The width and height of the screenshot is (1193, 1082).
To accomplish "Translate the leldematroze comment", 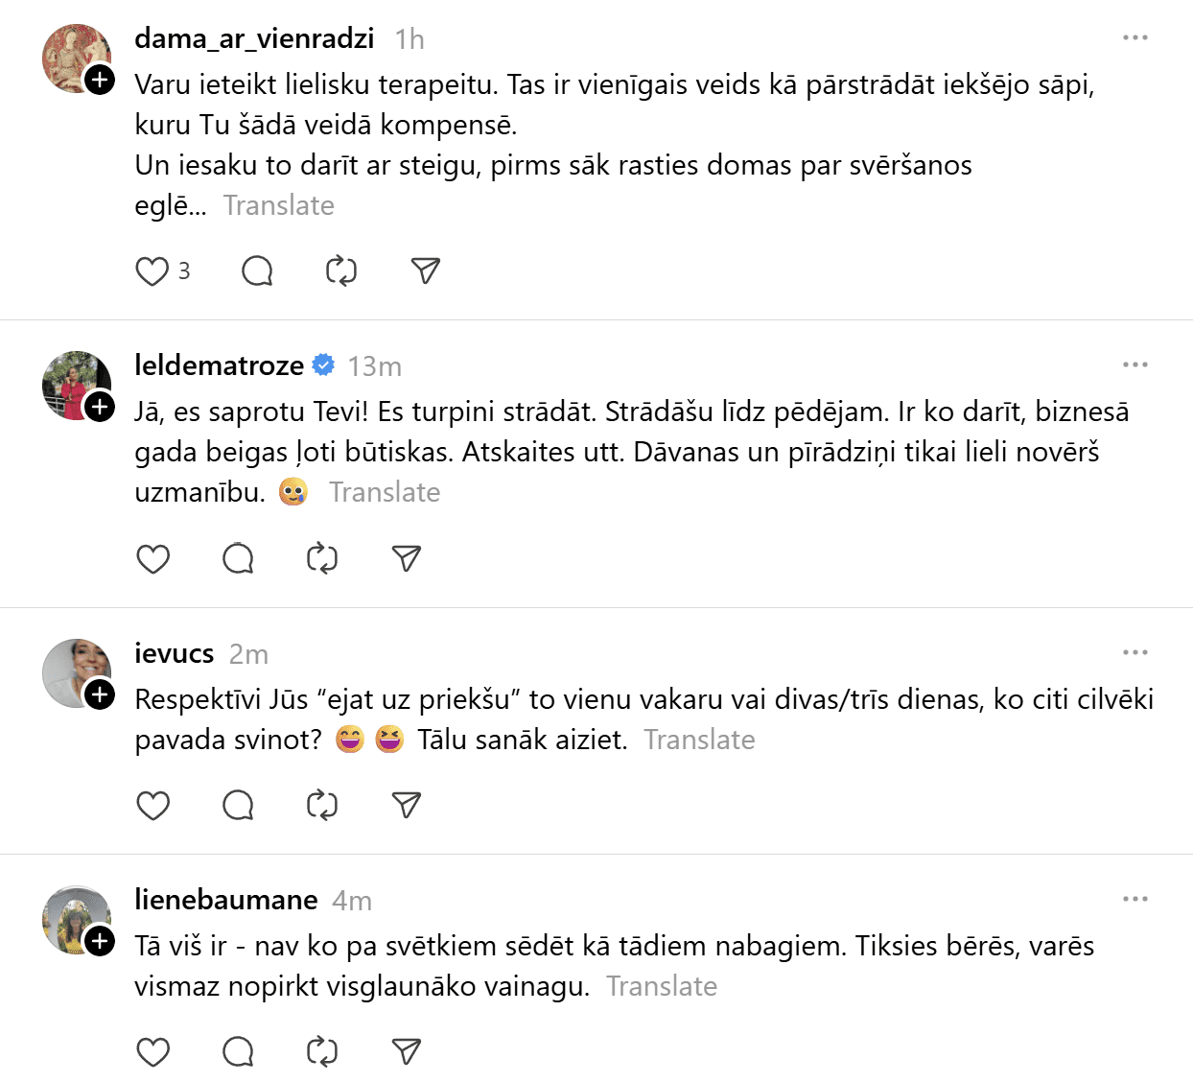I will click(385, 492).
